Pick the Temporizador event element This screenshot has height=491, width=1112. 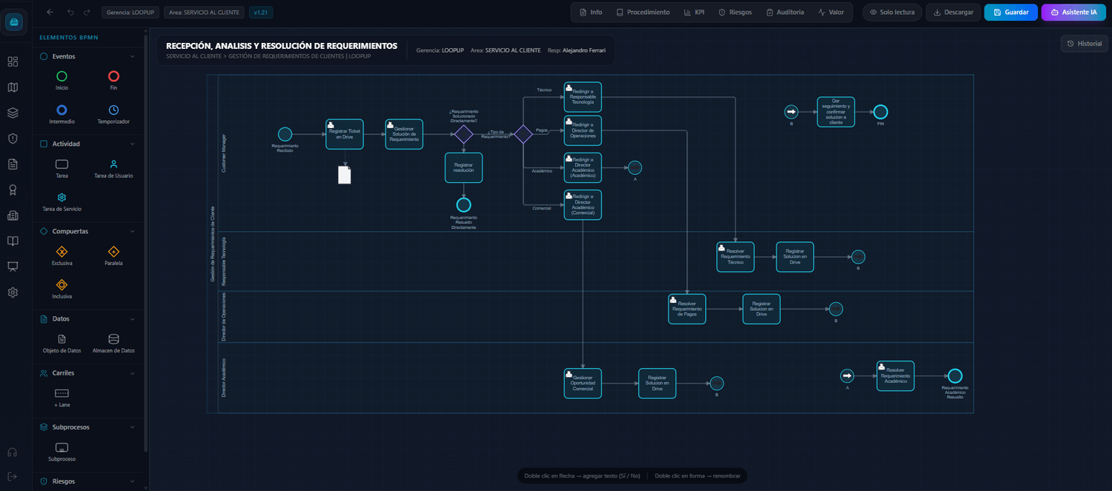[x=113, y=113]
